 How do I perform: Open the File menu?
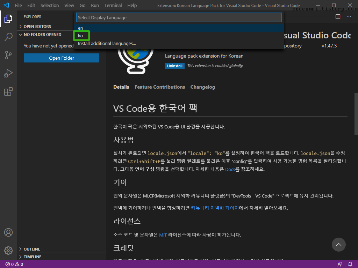[18, 5]
